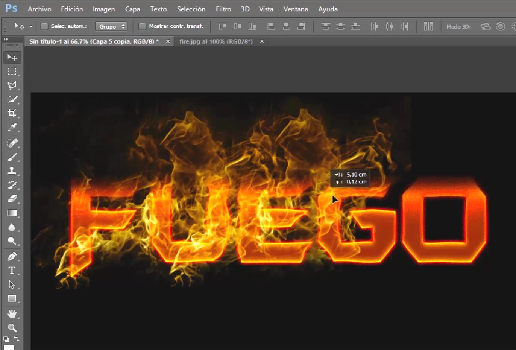Image resolution: width=516 pixels, height=350 pixels.
Task: Close the fire.jpg document tab
Action: pos(262,41)
